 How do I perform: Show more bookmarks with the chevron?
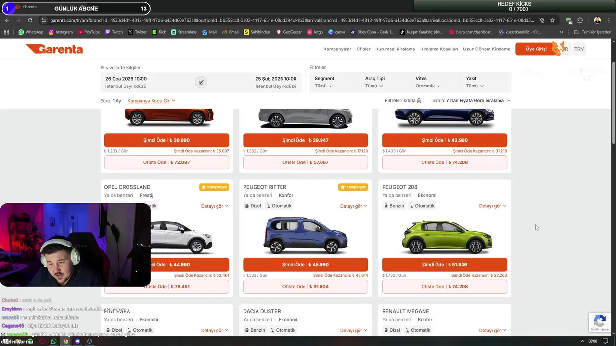coord(561,32)
